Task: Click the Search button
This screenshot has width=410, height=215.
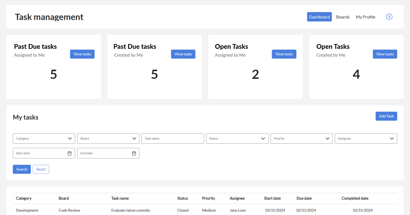Action: [22, 169]
